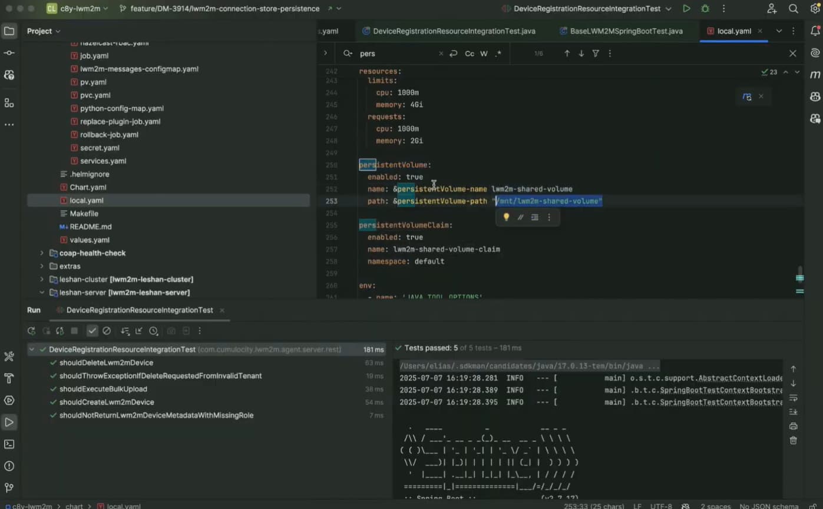Toggle Match Case Cc in search

click(470, 54)
